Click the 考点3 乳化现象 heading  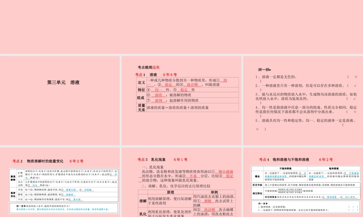tap(163, 159)
